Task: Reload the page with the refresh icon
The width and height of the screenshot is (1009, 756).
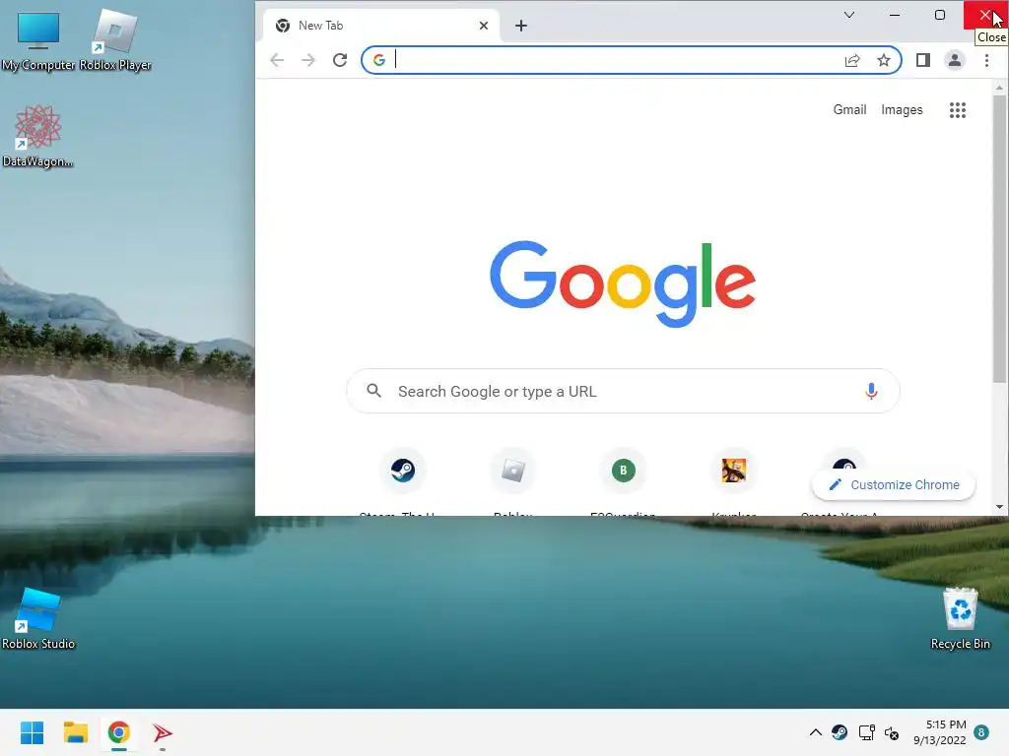Action: pyautogui.click(x=340, y=60)
